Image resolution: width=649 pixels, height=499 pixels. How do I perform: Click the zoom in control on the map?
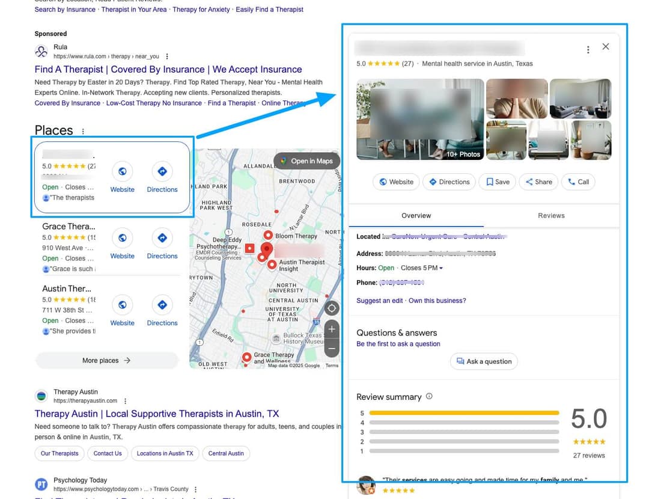332,329
